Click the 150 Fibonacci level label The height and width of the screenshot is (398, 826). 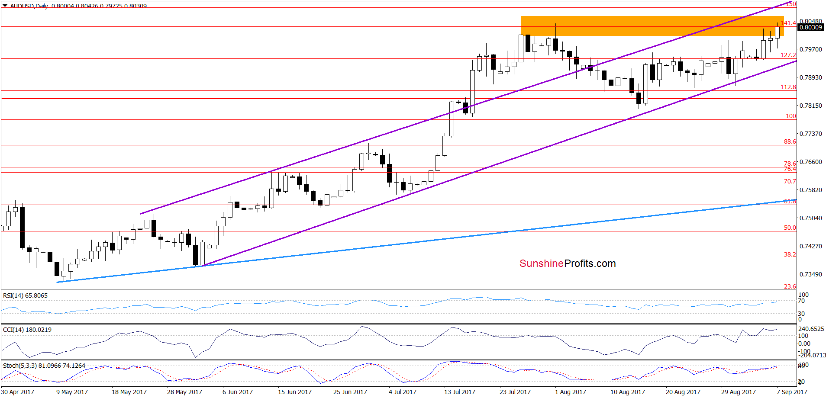(791, 4)
